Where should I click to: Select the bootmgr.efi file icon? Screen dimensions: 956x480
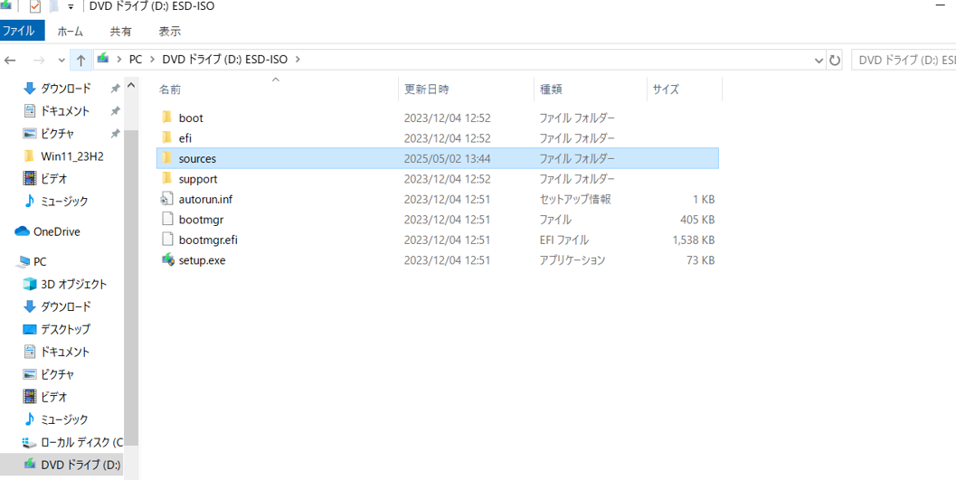tap(167, 240)
